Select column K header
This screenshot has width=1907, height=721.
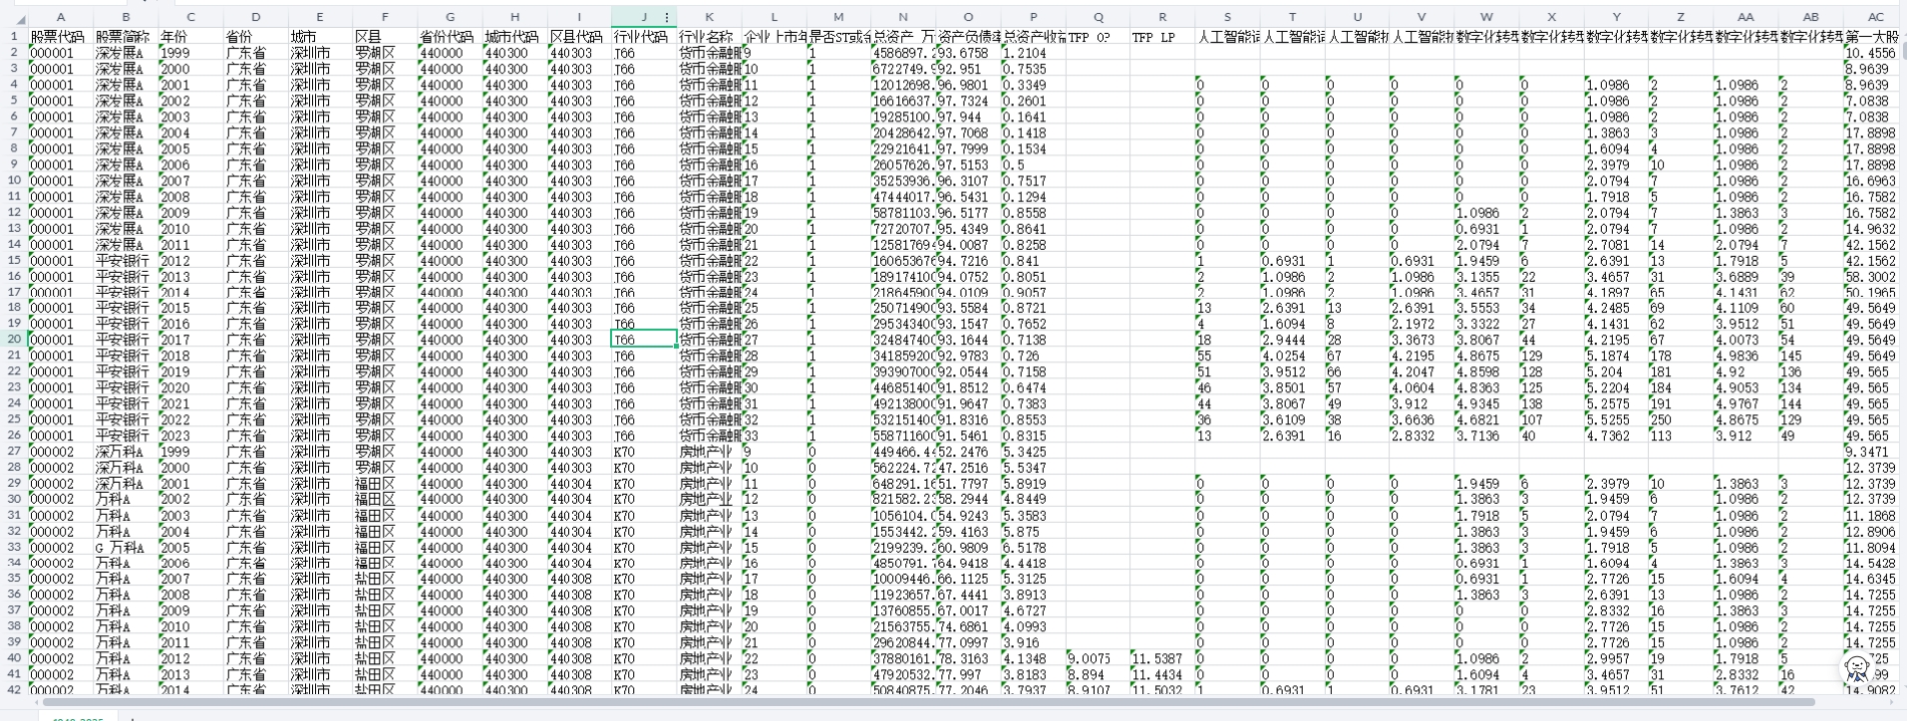(x=709, y=17)
